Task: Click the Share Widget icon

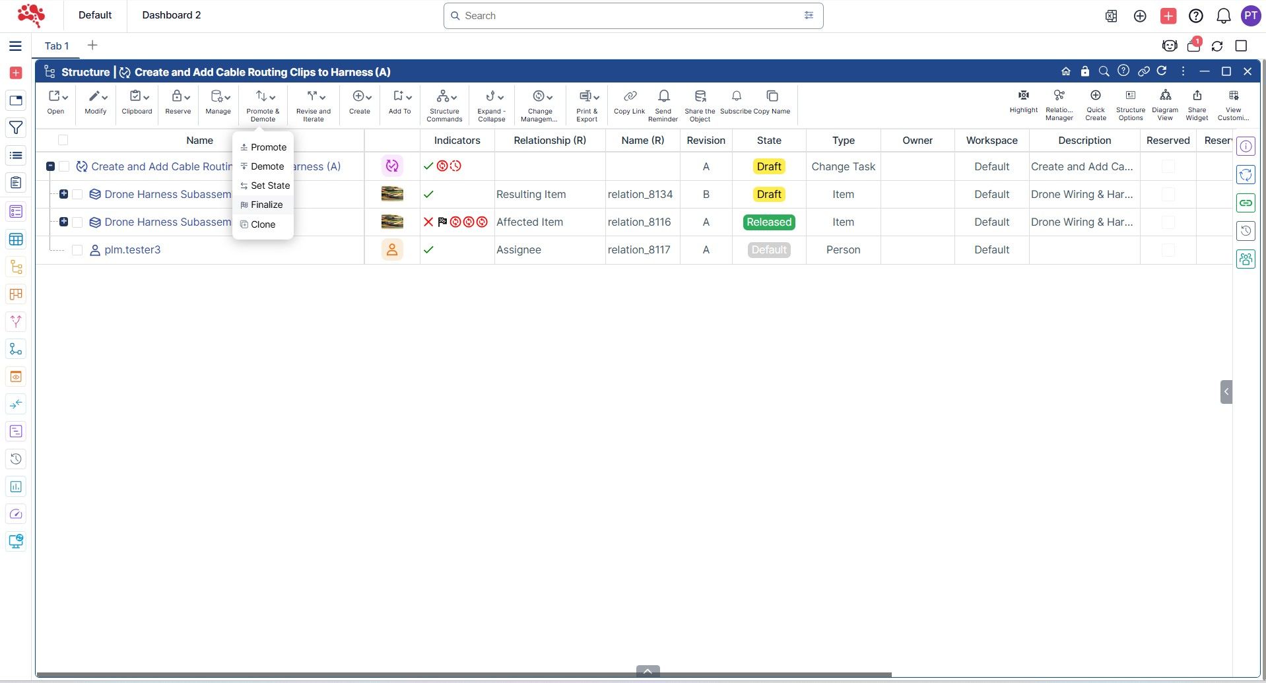Action: (1197, 96)
